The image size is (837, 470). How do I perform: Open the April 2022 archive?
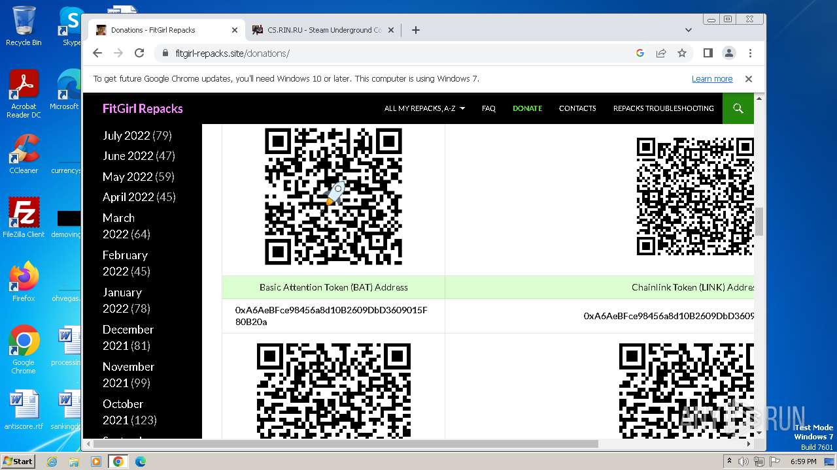tap(128, 197)
